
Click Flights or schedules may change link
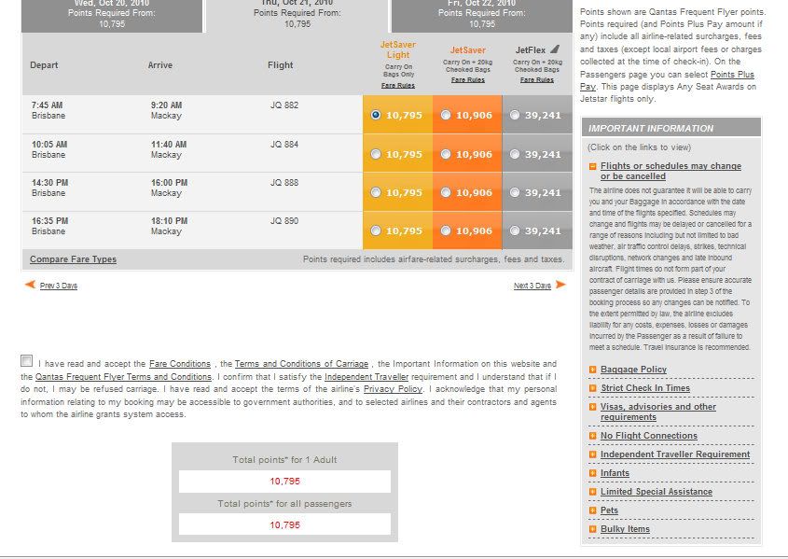tap(670, 171)
